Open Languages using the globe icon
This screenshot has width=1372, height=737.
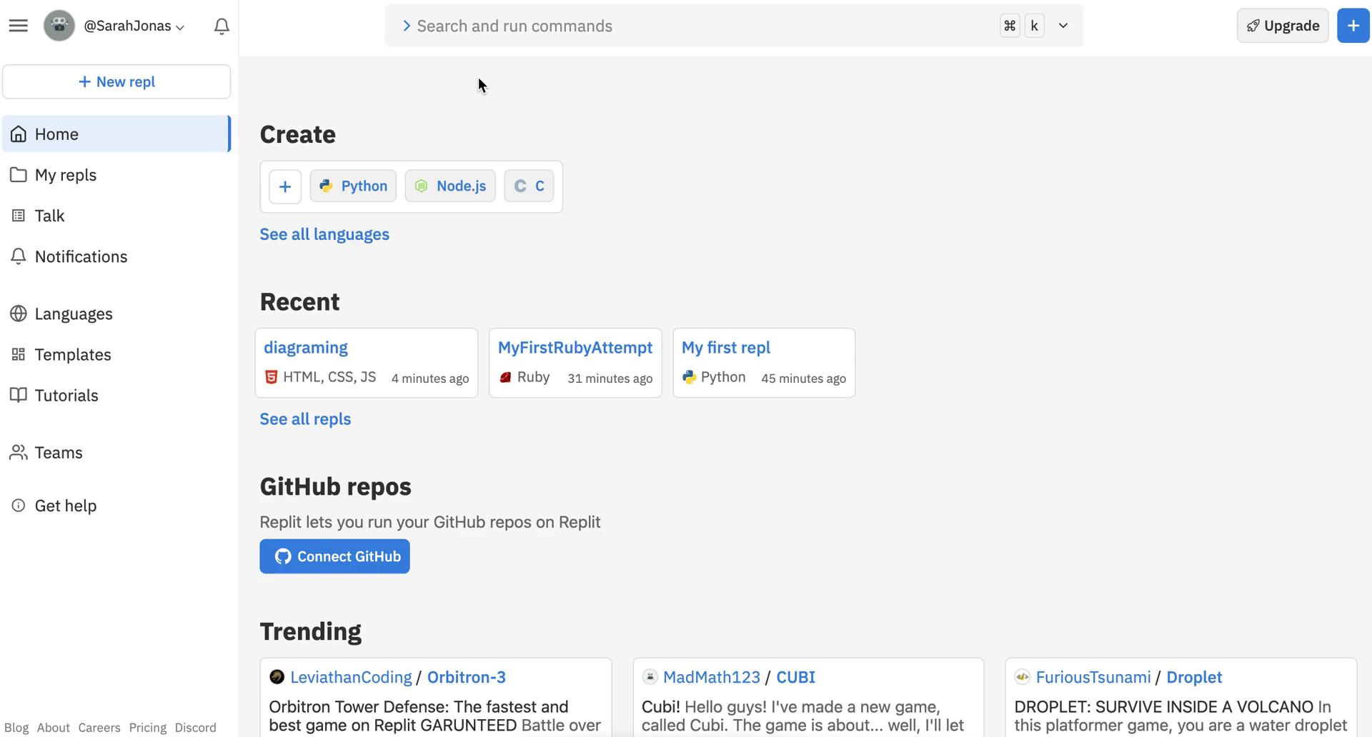point(74,314)
